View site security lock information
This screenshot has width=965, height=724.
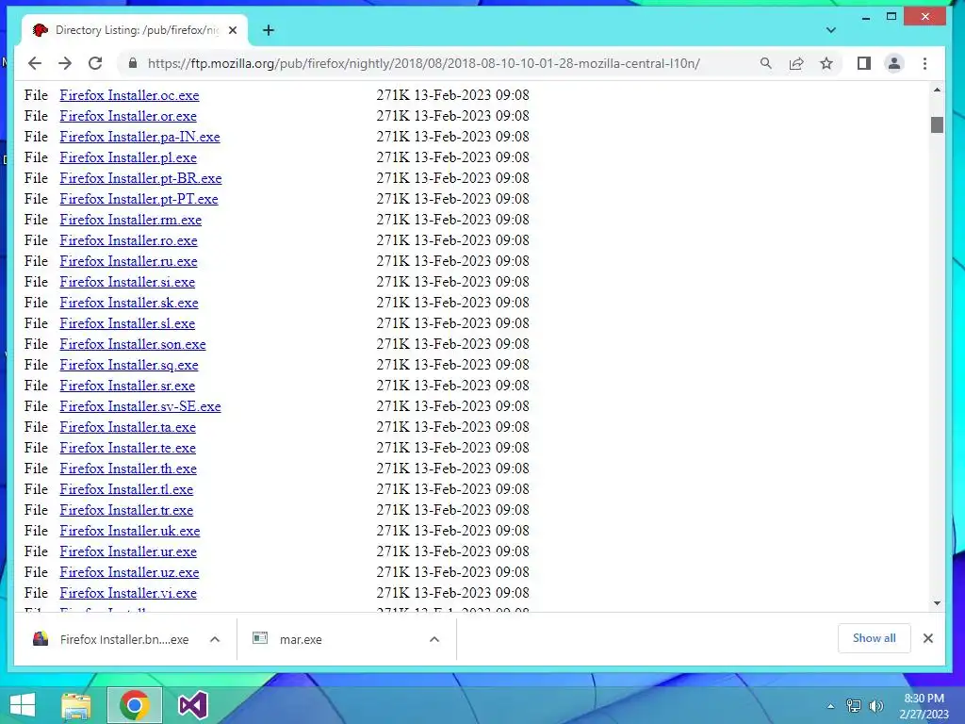pyautogui.click(x=132, y=63)
